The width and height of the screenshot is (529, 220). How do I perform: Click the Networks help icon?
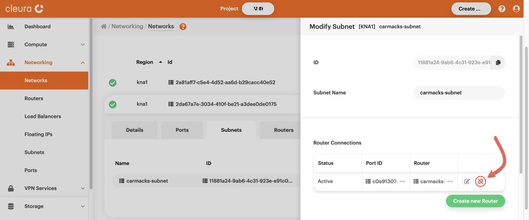[183, 27]
